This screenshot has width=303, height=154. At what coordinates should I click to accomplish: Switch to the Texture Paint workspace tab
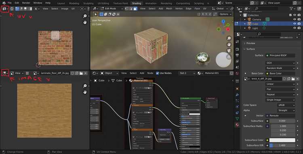coord(120,3)
